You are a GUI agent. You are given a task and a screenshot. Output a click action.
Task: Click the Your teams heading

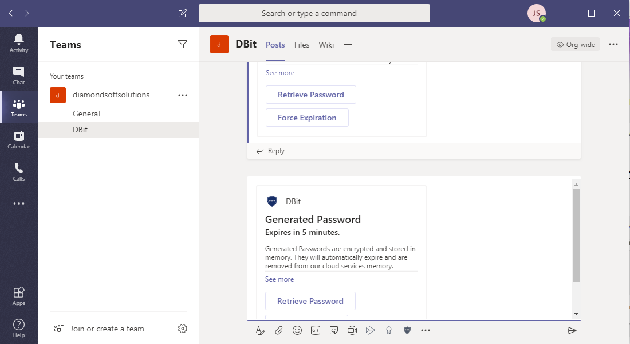pyautogui.click(x=66, y=76)
